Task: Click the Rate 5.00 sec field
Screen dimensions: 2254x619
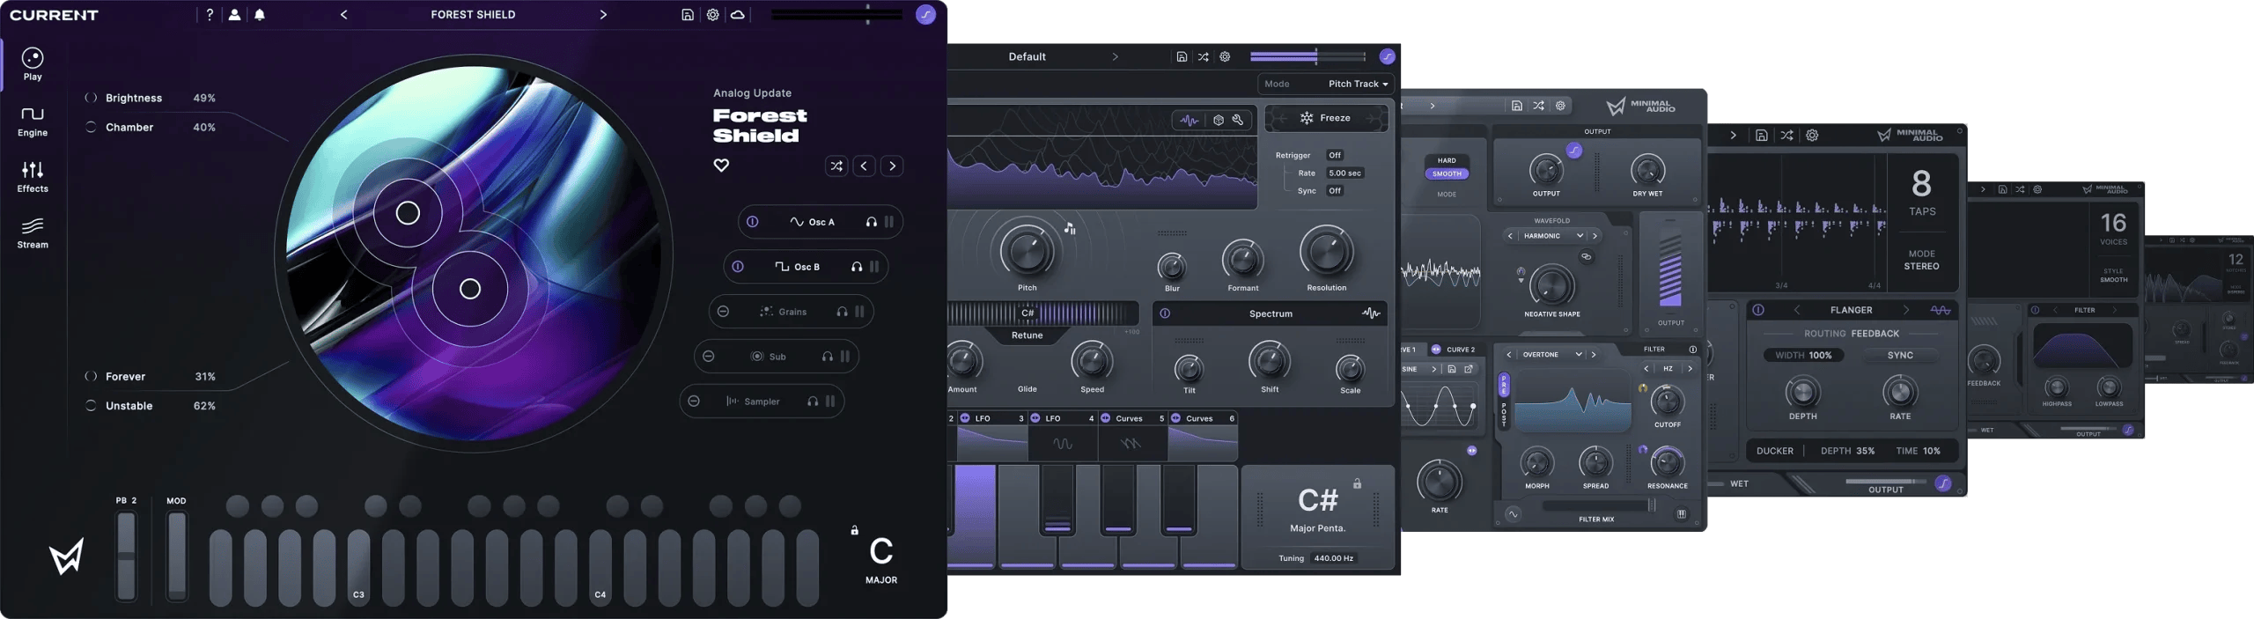Action: coord(1344,173)
